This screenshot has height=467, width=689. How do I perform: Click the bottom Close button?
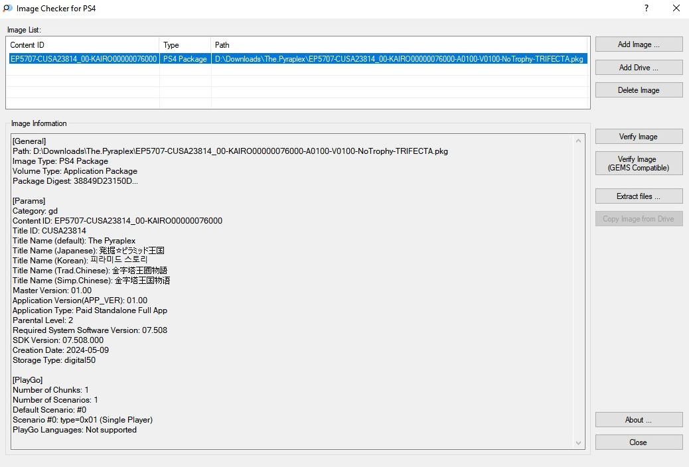click(x=639, y=442)
